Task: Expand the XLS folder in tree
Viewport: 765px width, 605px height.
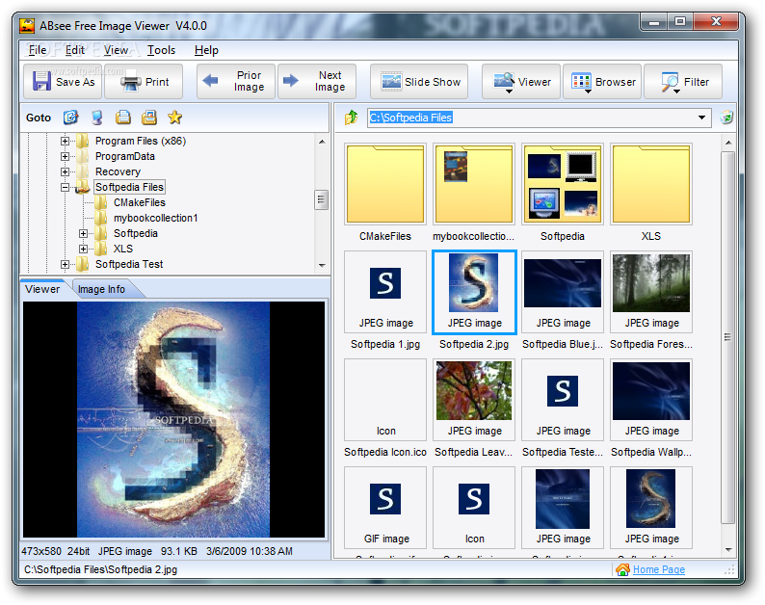Action: coord(84,249)
